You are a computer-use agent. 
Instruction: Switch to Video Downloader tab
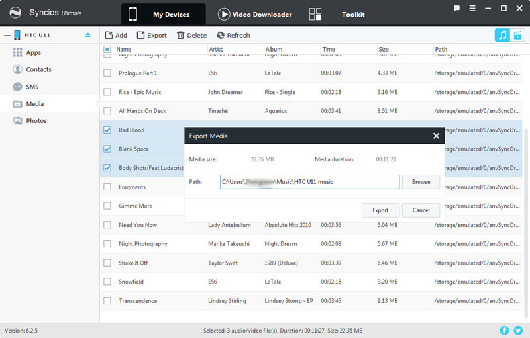tap(255, 14)
